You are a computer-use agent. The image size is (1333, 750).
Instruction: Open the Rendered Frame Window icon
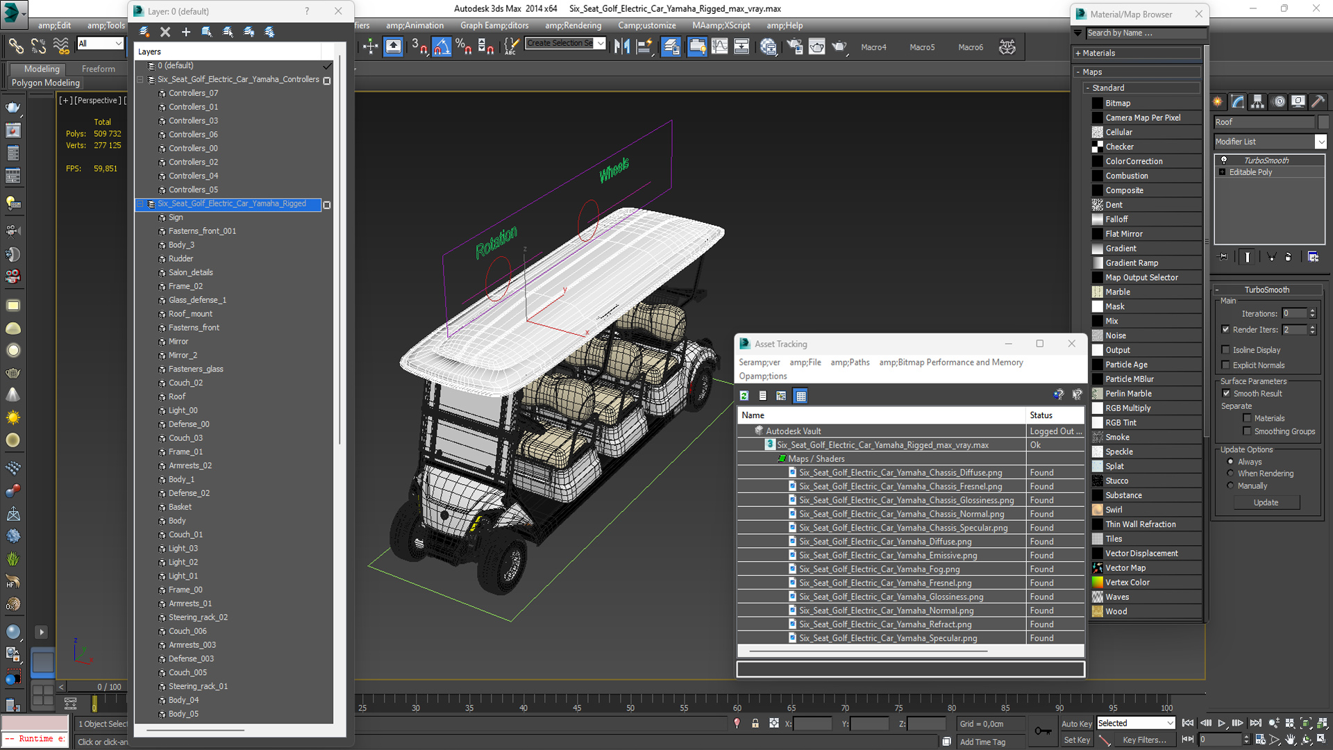pyautogui.click(x=816, y=47)
